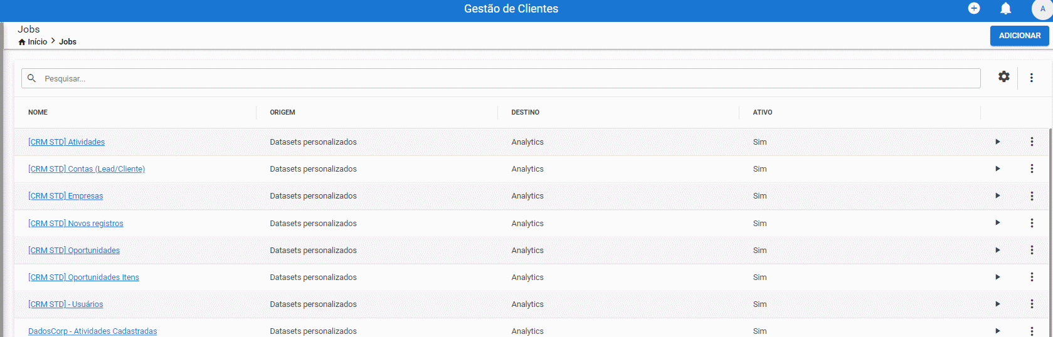
Task: Go to Início breadcrumb link
Action: 37,42
